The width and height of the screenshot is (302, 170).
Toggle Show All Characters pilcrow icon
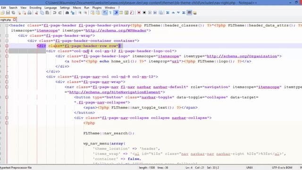point(110,13)
